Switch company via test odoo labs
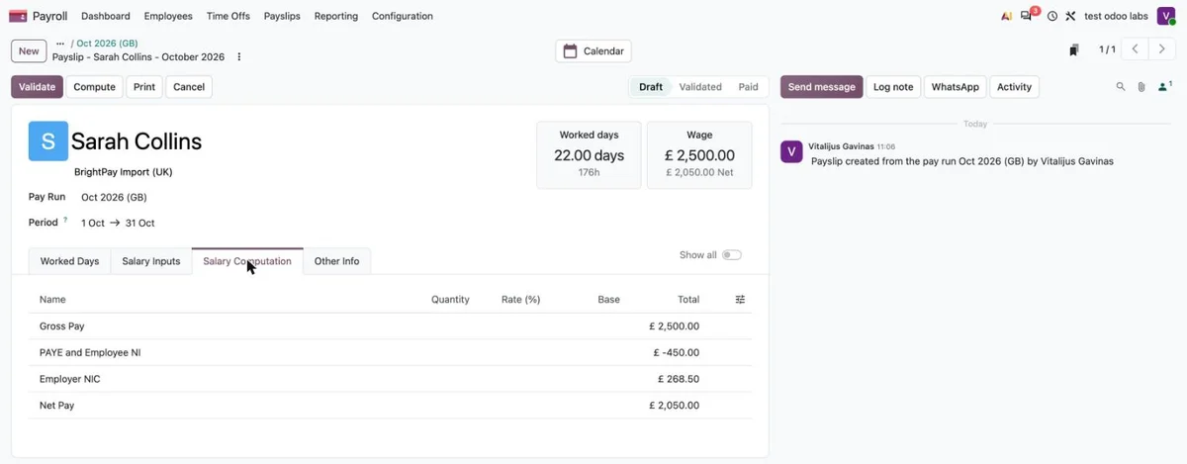The image size is (1187, 464). [x=1116, y=16]
